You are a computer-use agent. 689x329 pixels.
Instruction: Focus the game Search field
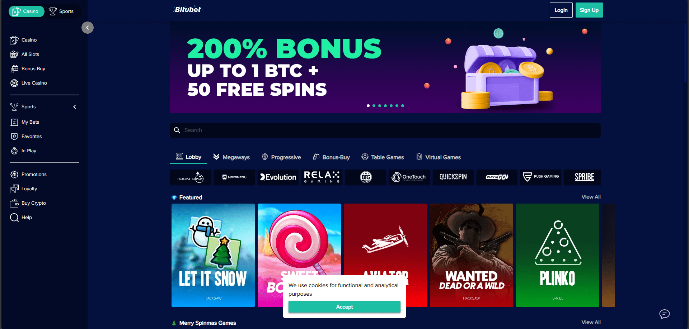pos(385,130)
